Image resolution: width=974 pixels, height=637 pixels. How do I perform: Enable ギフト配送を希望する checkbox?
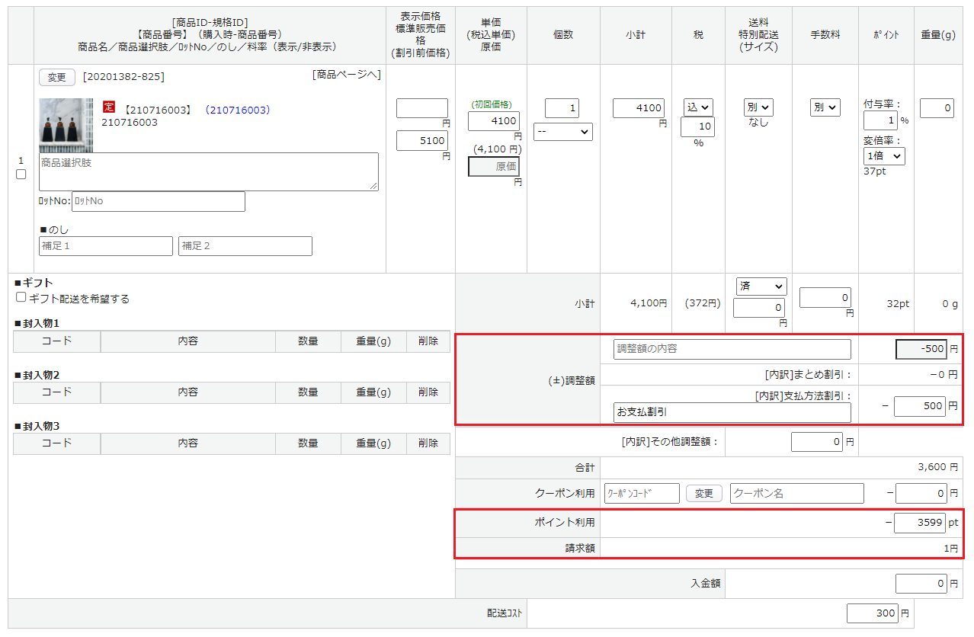(21, 298)
